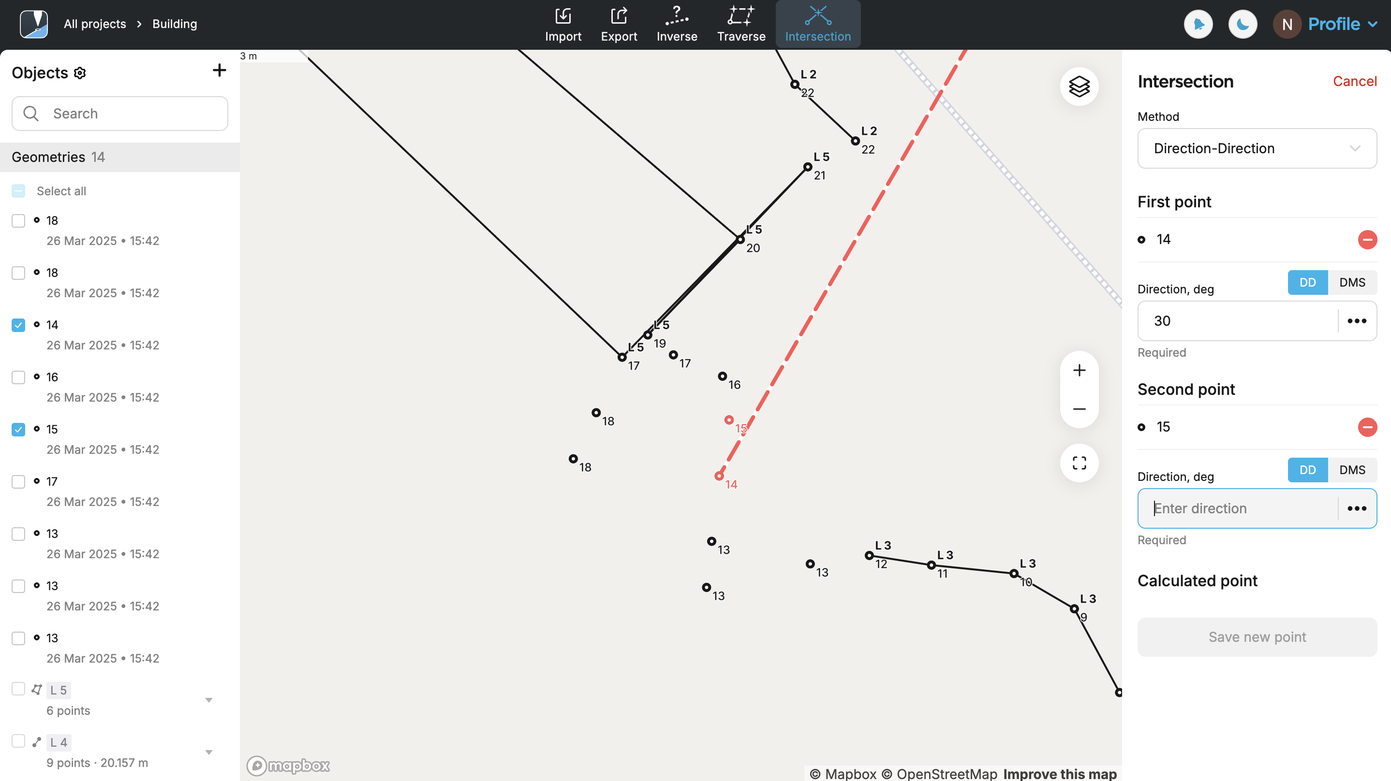The width and height of the screenshot is (1391, 781).
Task: Open second direction options menu
Action: (1357, 508)
